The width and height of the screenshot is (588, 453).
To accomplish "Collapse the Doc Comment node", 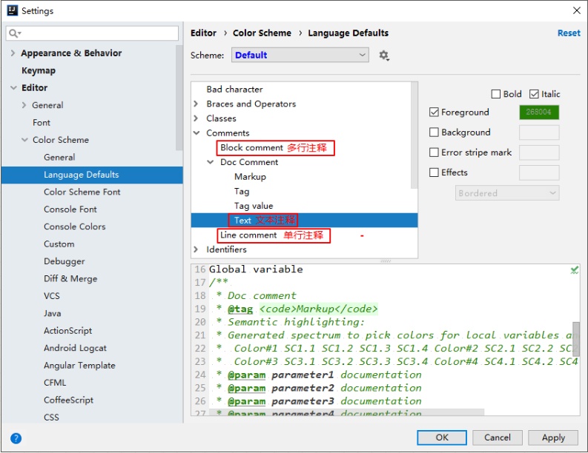I will [211, 162].
